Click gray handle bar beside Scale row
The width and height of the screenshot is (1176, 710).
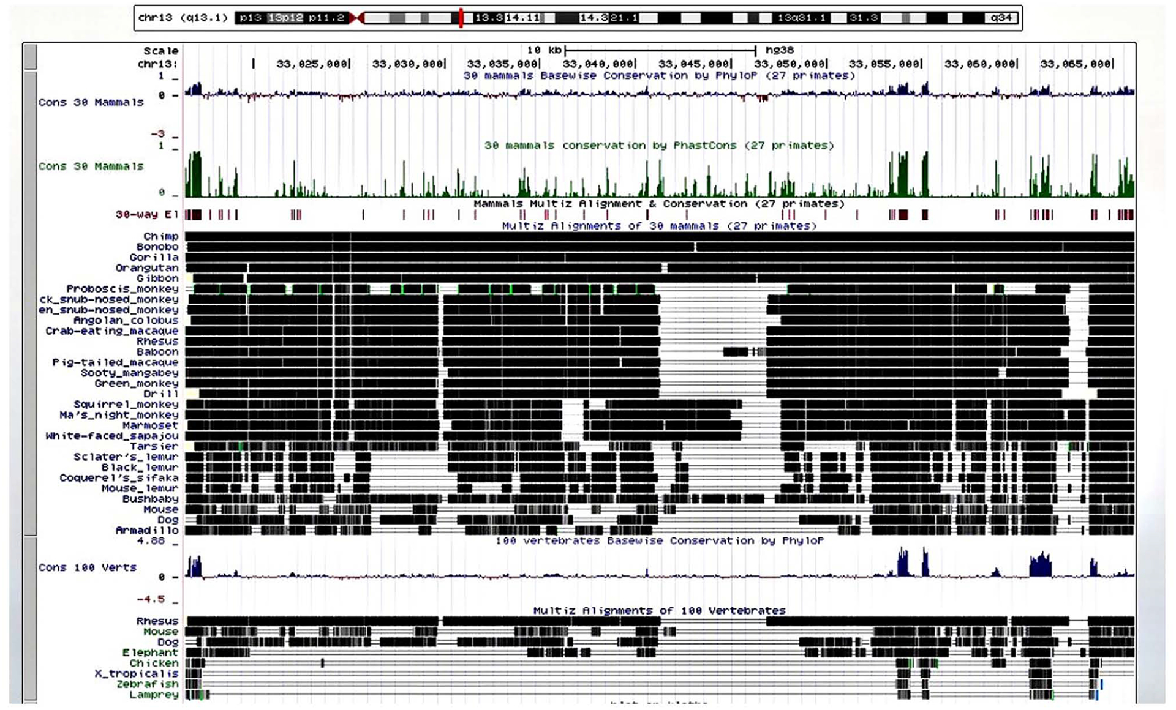point(29,57)
